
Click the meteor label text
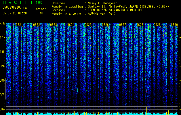tap(41, 9)
